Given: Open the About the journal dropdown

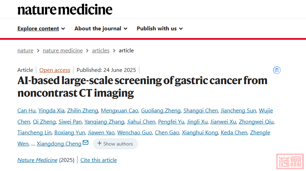Looking at the screenshot, I should [101, 29].
